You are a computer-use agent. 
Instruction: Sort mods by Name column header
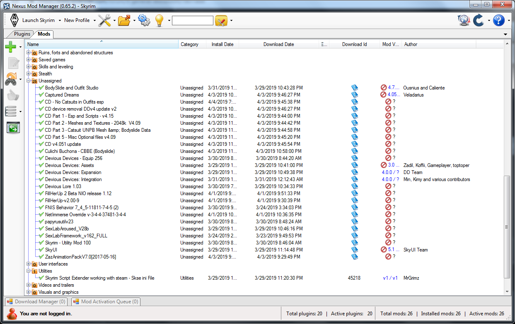click(102, 44)
